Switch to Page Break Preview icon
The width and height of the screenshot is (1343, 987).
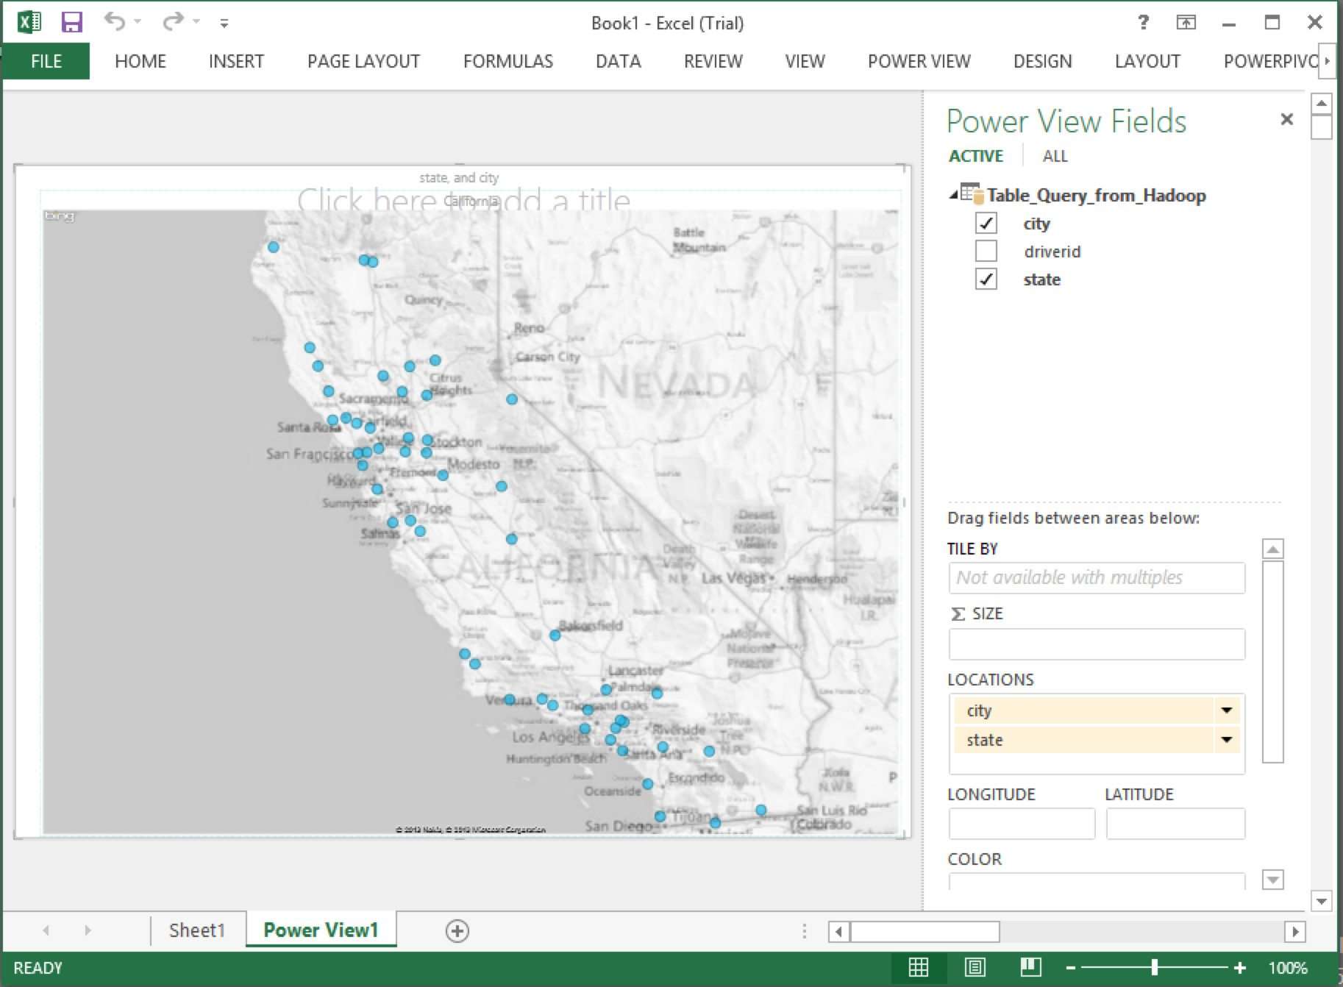[x=1030, y=967]
